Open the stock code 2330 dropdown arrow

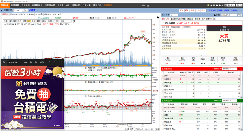[x=23, y=10]
